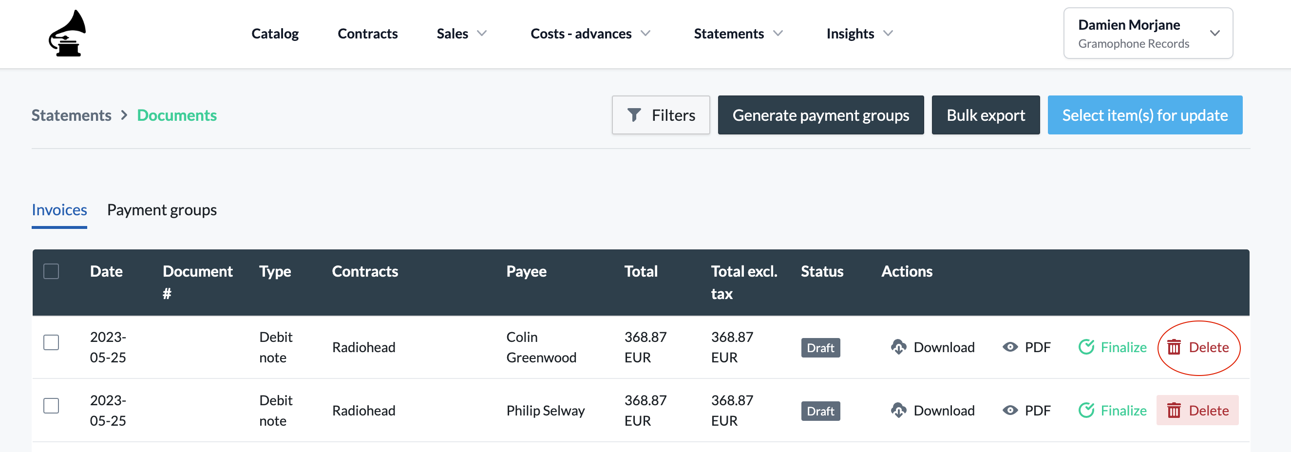Click Download label for Philip Selway
Viewport: 1291px width, 452px height.
(x=944, y=411)
